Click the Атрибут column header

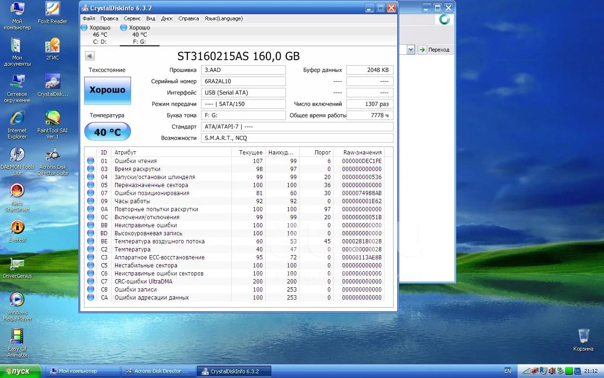(x=171, y=152)
